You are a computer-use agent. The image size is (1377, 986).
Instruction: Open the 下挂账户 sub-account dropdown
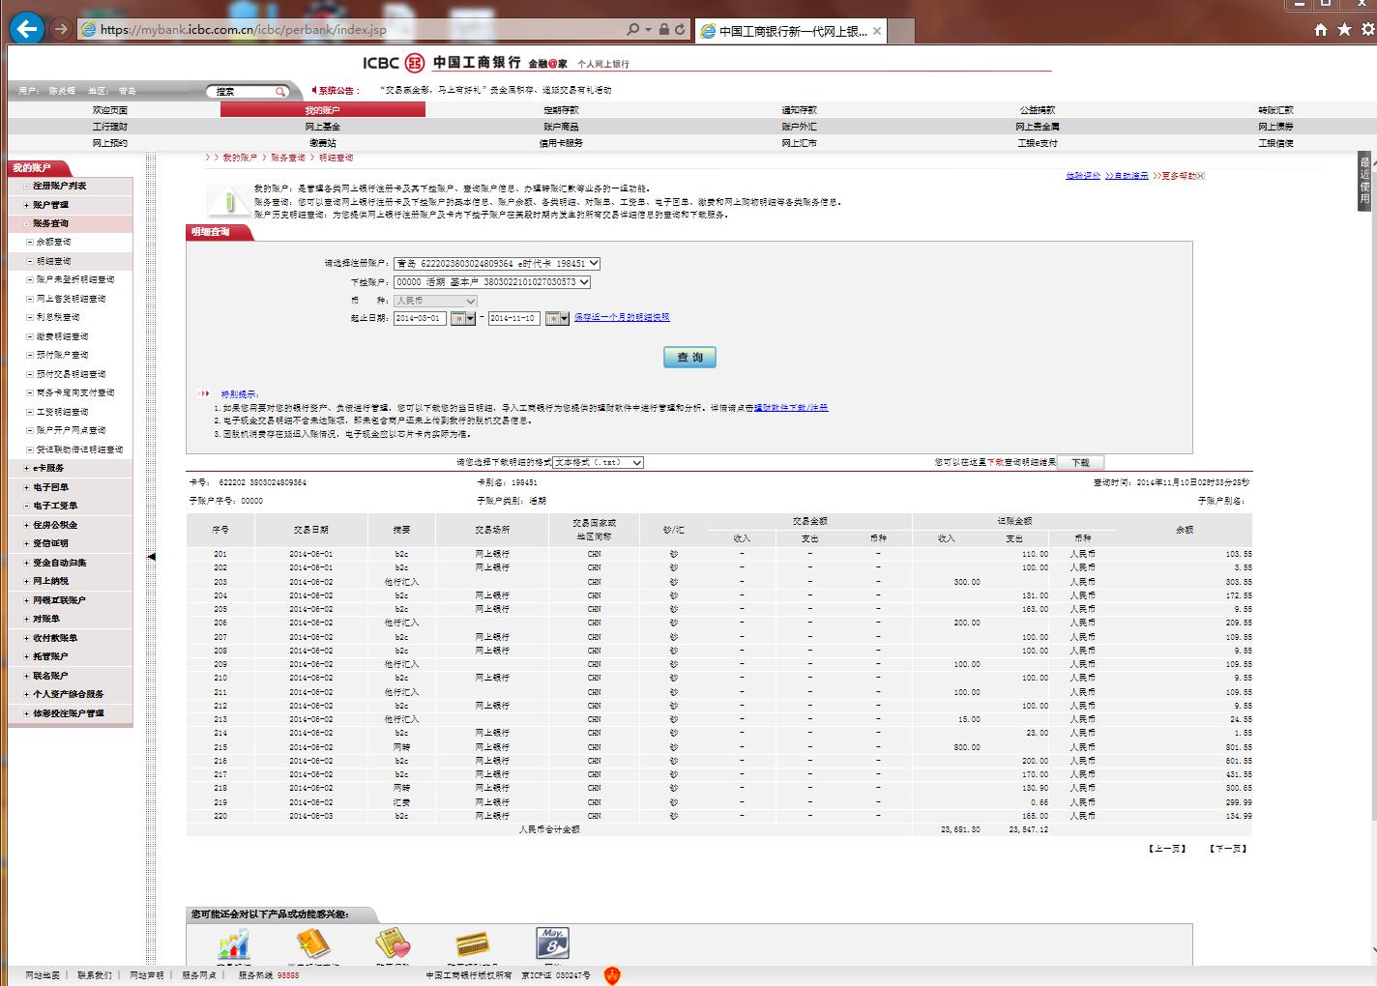pyautogui.click(x=492, y=282)
